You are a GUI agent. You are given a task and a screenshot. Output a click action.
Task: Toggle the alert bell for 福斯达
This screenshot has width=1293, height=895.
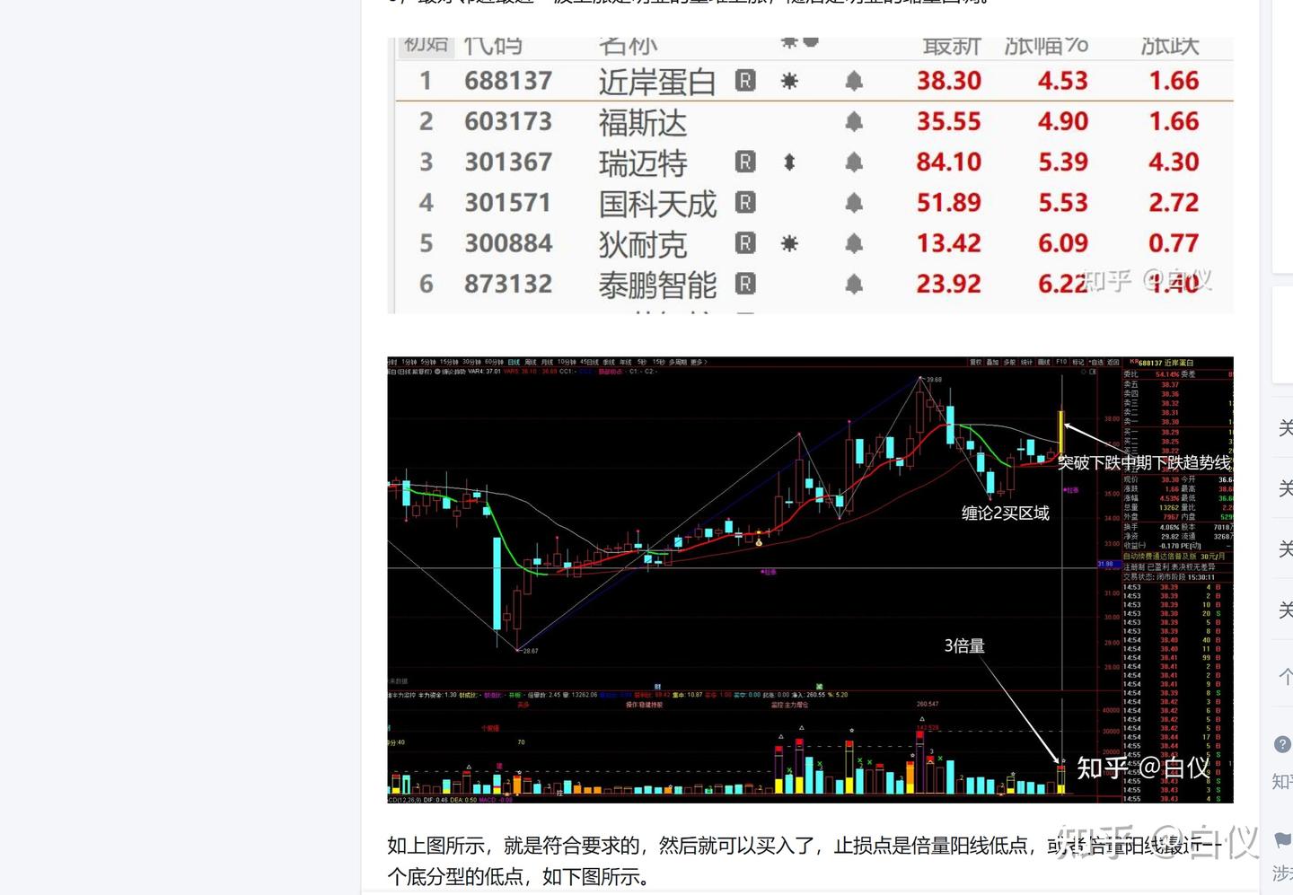(x=854, y=122)
